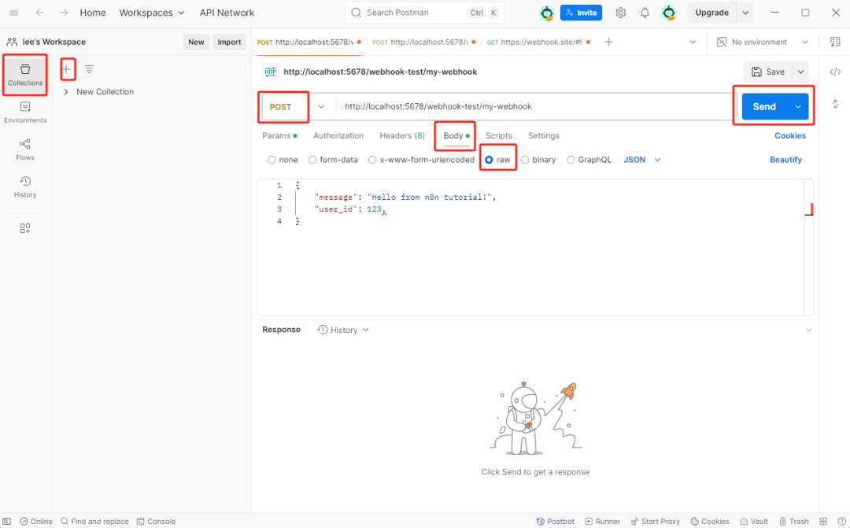The height and width of the screenshot is (528, 850).
Task: Go forward with the right arrow
Action: pyautogui.click(x=64, y=13)
